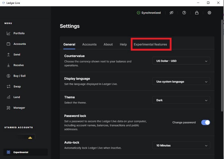This screenshot has height=159, width=224.
Task: Click the Swap arrows icon
Action: [x=8, y=87]
